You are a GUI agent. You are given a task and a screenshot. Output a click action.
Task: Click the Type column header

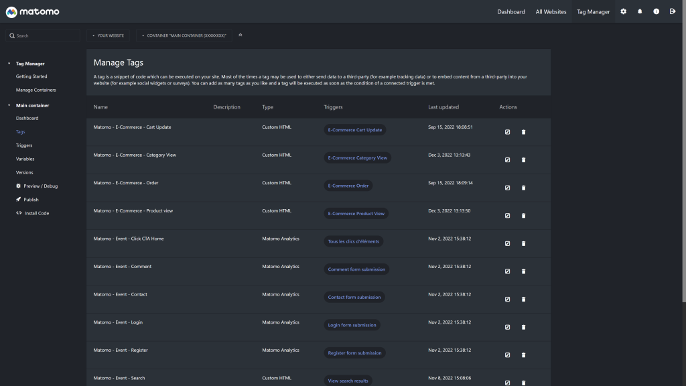(x=268, y=107)
